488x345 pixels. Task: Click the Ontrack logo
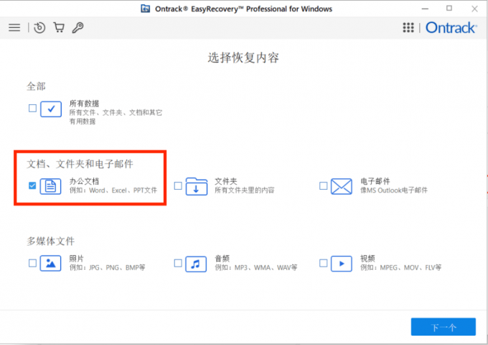pyautogui.click(x=450, y=27)
